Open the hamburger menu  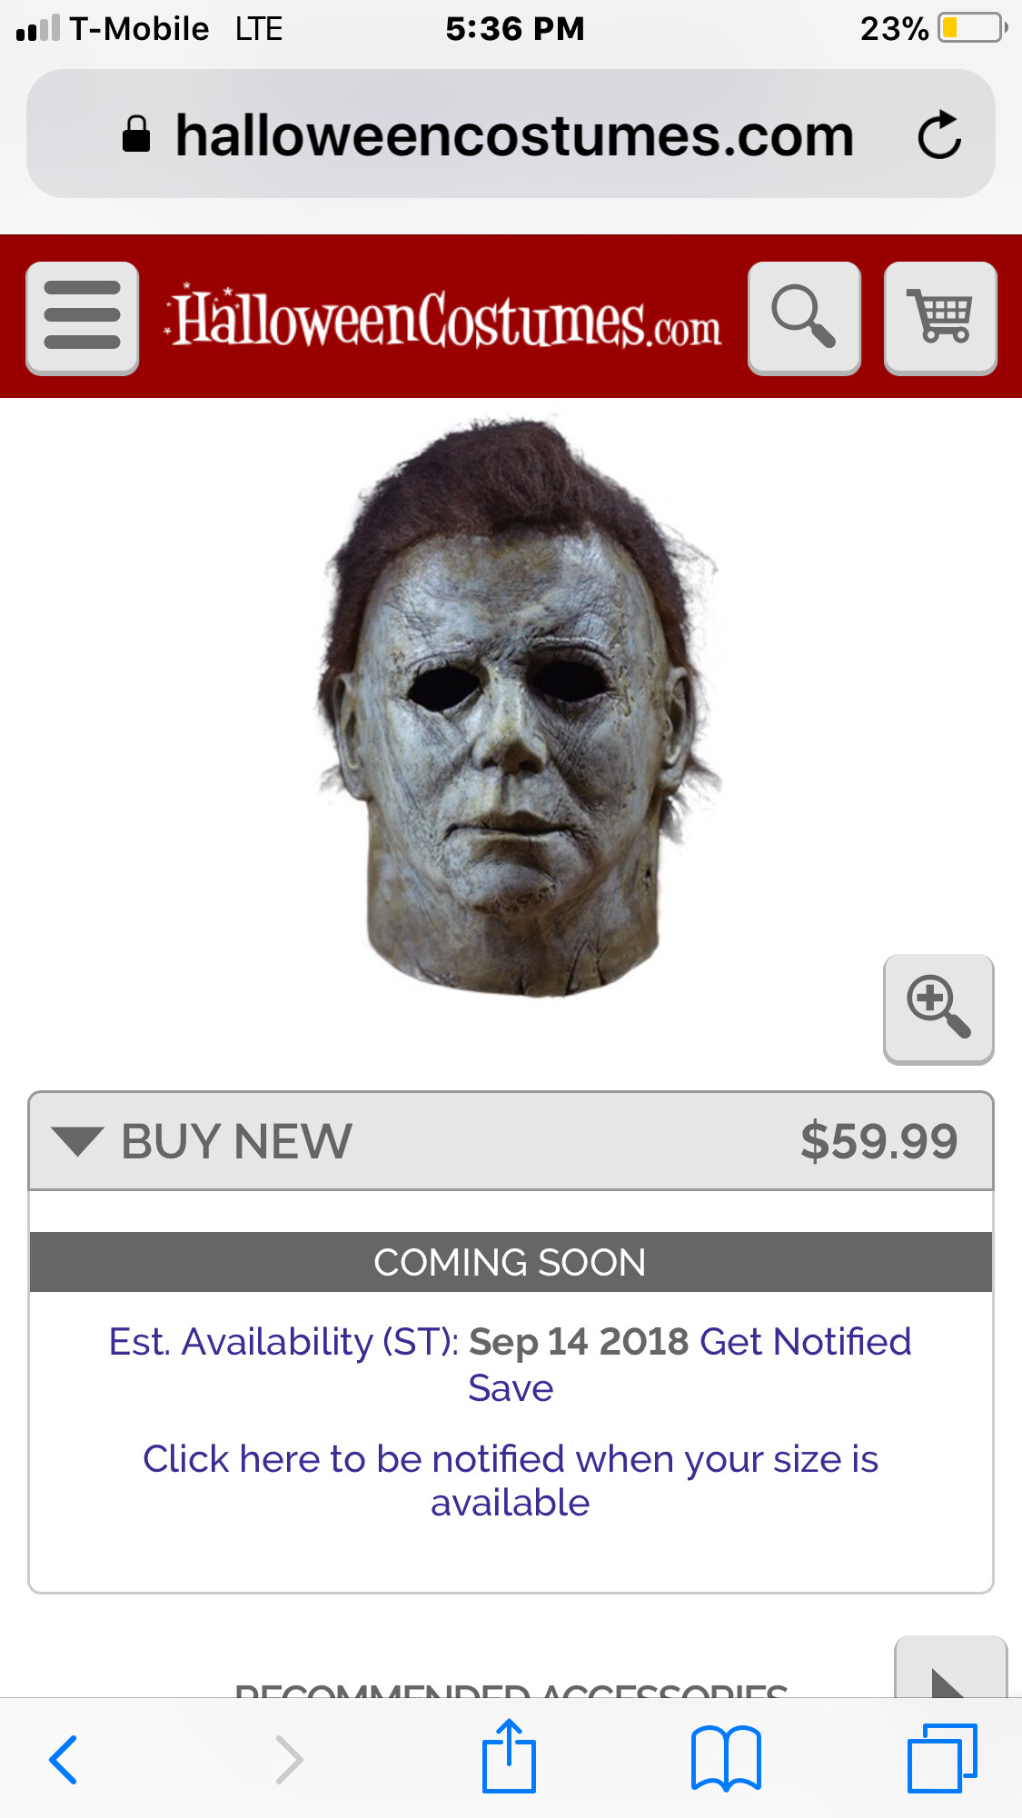[x=83, y=318]
